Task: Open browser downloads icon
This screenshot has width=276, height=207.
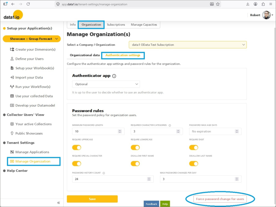Action: tap(248, 4)
